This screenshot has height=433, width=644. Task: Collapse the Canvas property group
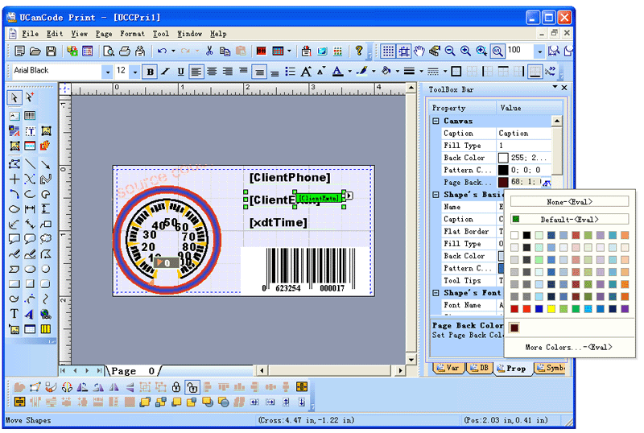(x=436, y=121)
